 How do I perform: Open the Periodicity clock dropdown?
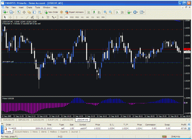click(135, 12)
